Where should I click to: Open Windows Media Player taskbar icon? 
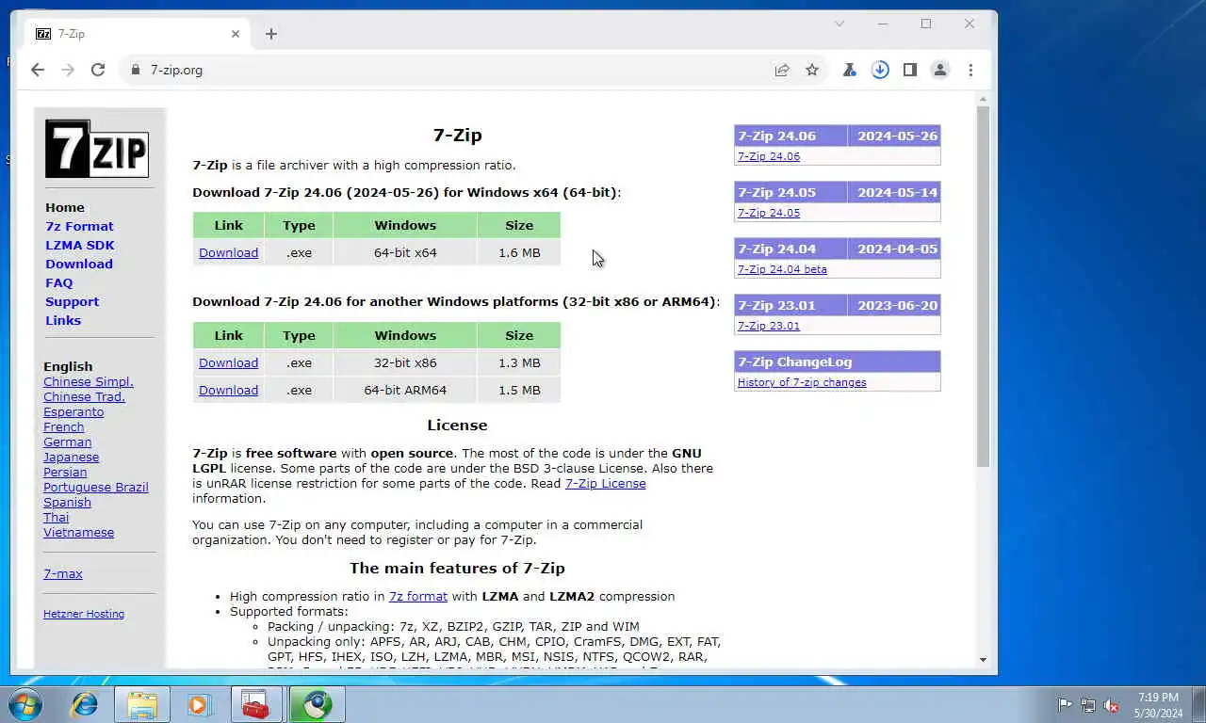click(x=199, y=704)
